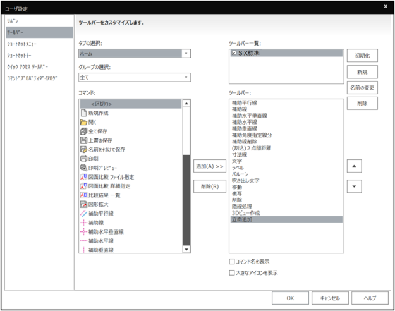Uncheck the SIX標準 toolbar checkbox
Image resolution: width=395 pixels, height=311 pixels.
234,54
